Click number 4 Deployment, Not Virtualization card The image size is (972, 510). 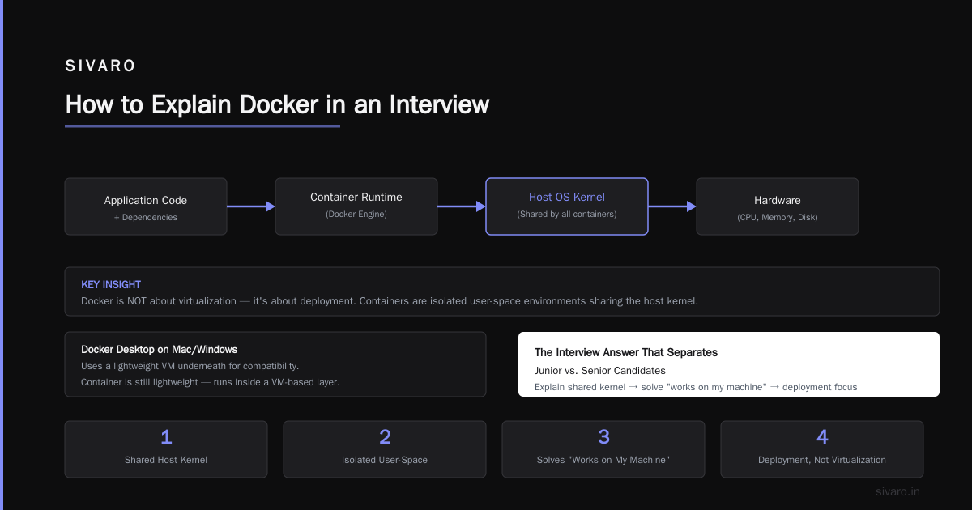click(822, 449)
